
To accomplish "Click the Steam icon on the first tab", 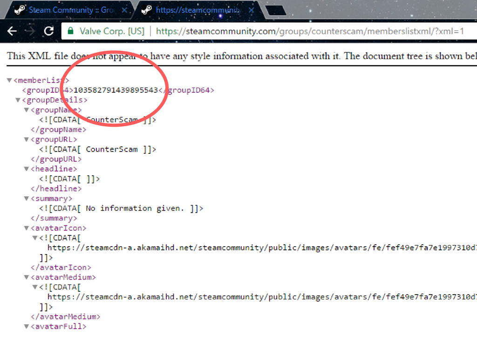I will pos(20,10).
